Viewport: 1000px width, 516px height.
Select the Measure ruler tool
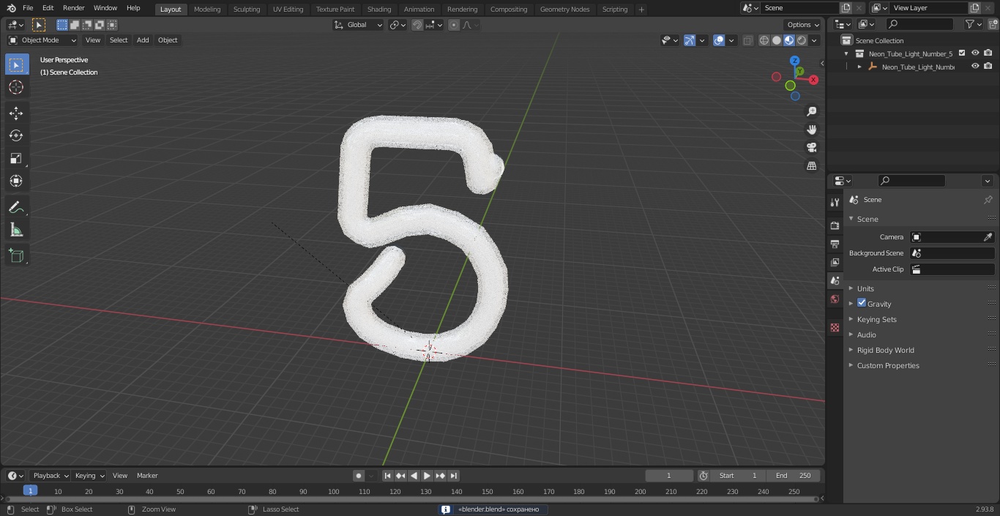click(x=16, y=231)
